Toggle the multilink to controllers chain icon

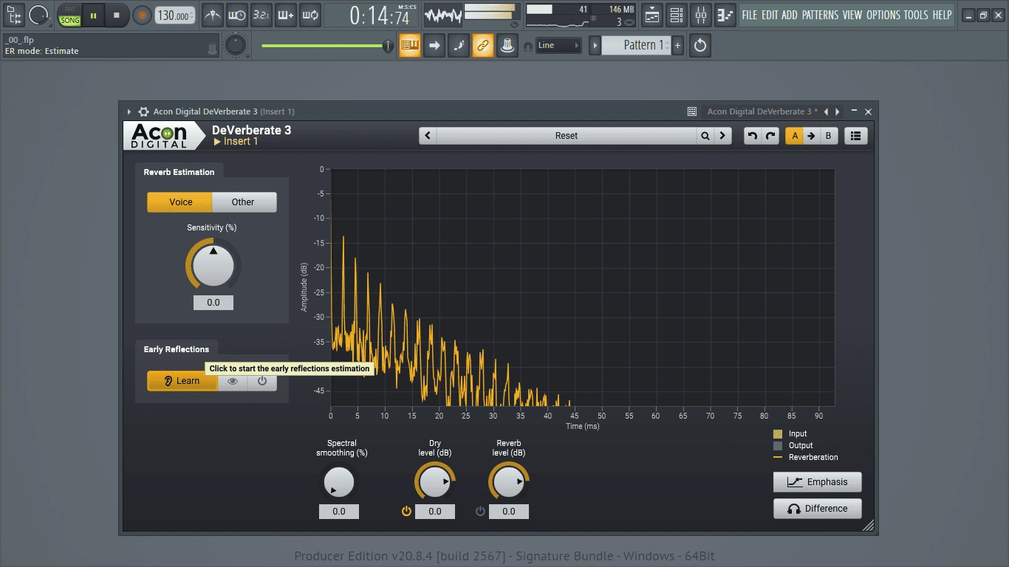pyautogui.click(x=483, y=46)
